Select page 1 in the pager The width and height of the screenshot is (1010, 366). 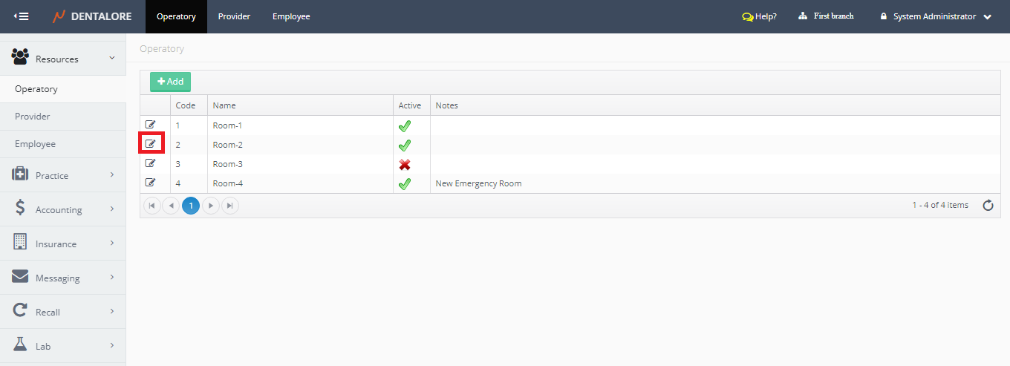click(191, 206)
